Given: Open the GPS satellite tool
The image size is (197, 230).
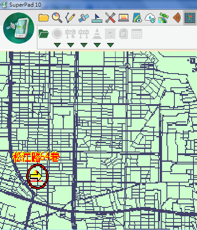Looking at the screenshot, I should point(84,18).
